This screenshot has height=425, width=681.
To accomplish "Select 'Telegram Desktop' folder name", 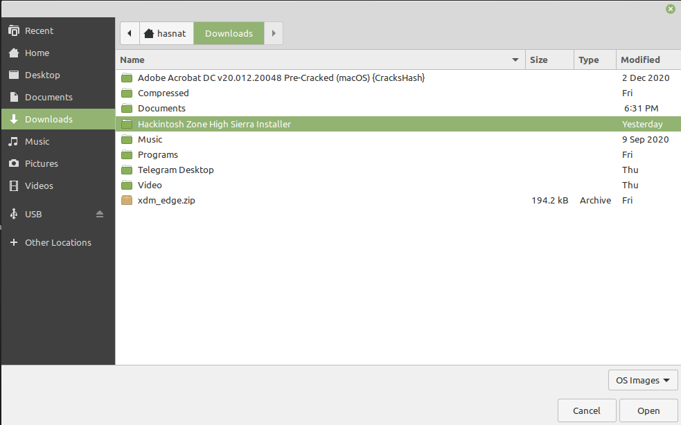I will click(175, 170).
